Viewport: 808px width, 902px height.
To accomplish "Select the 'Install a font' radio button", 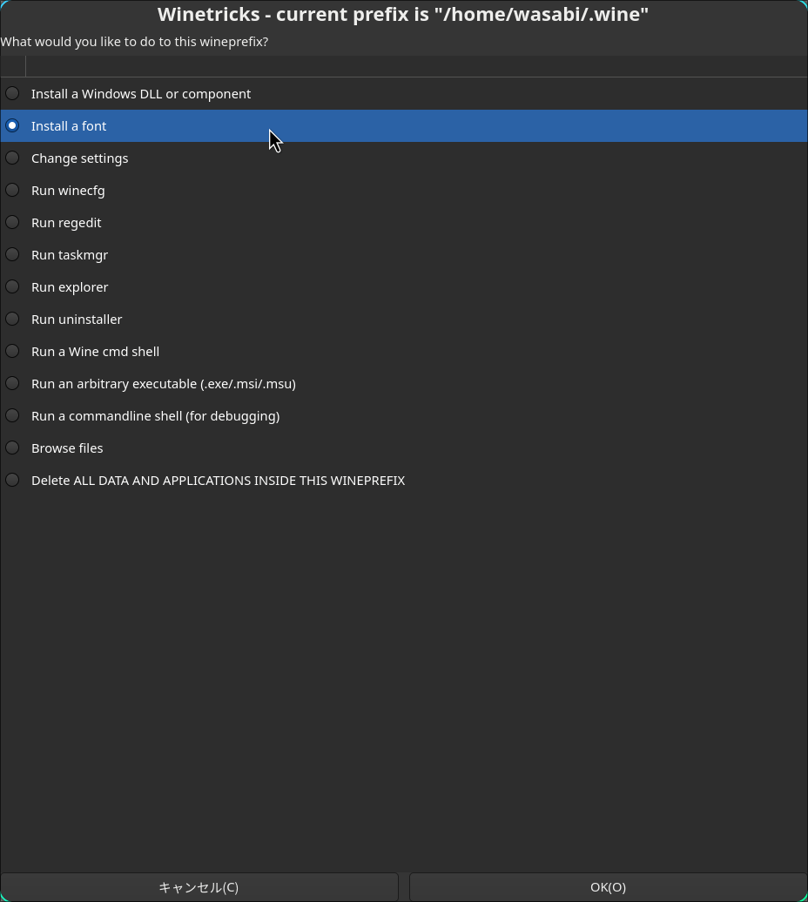I will pyautogui.click(x=12, y=125).
